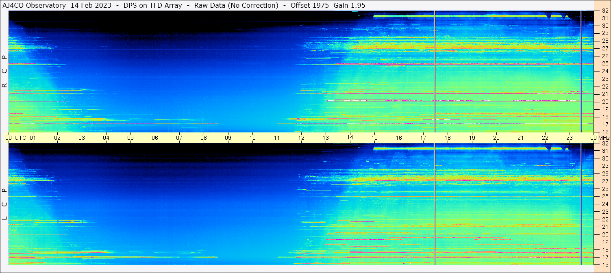Select hour '13' on the UTC axis

326,138
